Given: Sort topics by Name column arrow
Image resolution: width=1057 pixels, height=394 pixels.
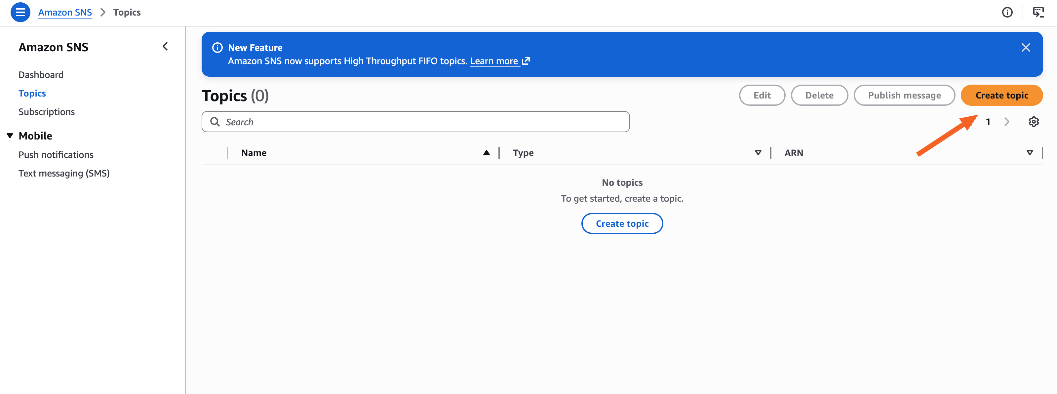Looking at the screenshot, I should (486, 153).
